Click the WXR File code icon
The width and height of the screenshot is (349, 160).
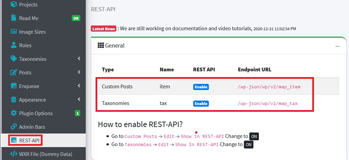click(14, 154)
